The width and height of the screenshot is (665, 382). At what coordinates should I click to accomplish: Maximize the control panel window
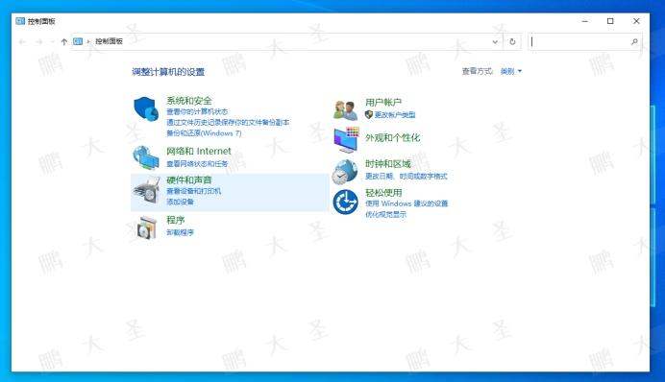(610, 21)
